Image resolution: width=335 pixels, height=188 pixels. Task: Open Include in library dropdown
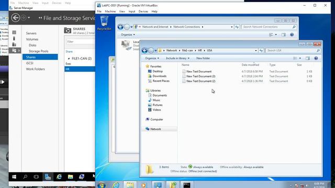[177, 58]
